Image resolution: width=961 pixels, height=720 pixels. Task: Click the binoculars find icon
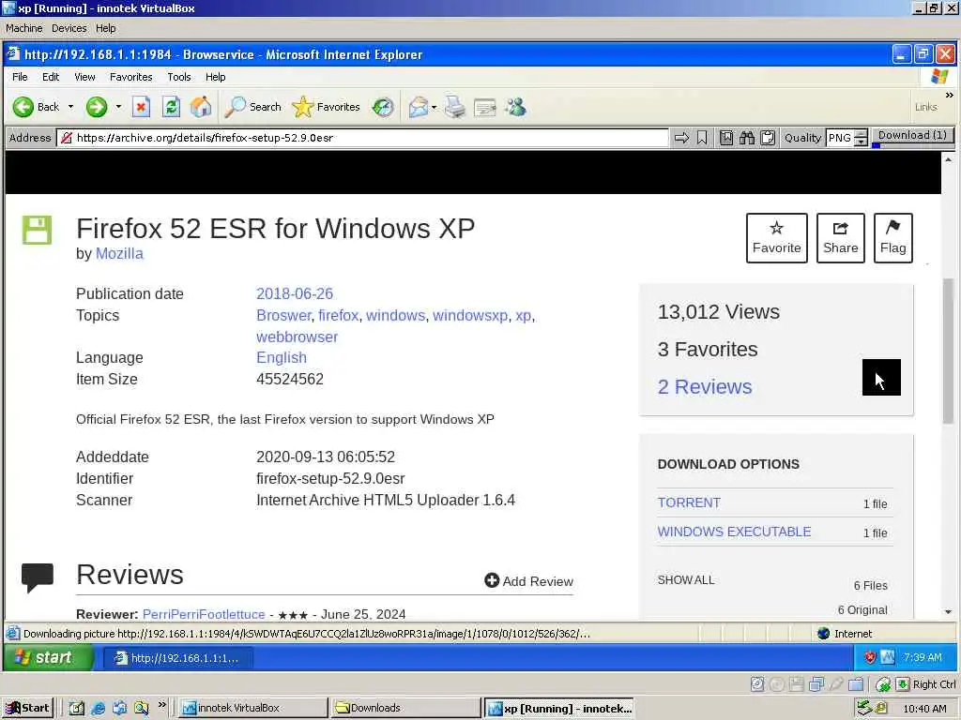[746, 138]
